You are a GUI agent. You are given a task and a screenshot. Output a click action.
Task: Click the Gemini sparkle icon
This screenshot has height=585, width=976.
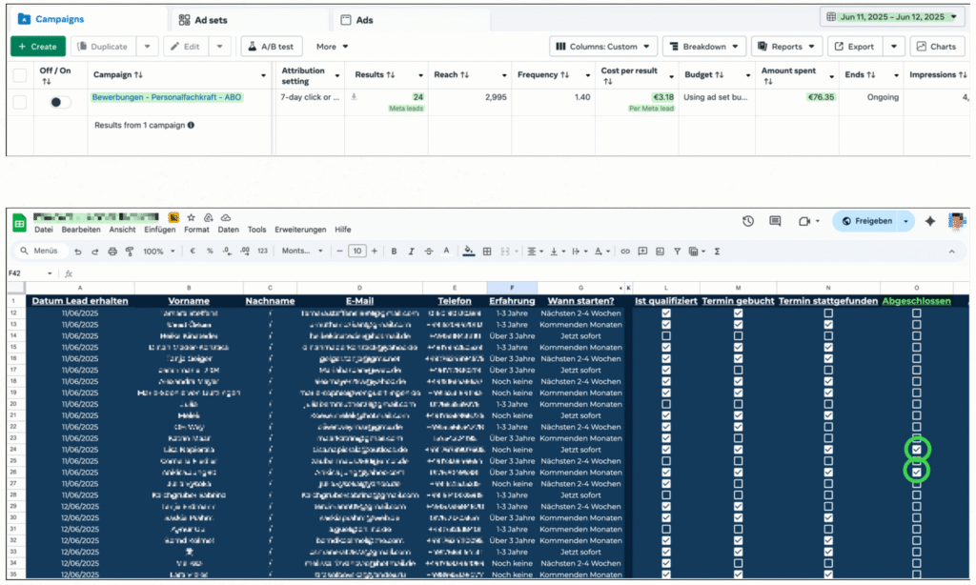[930, 221]
